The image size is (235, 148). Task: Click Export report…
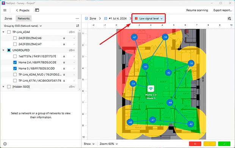[222, 10]
